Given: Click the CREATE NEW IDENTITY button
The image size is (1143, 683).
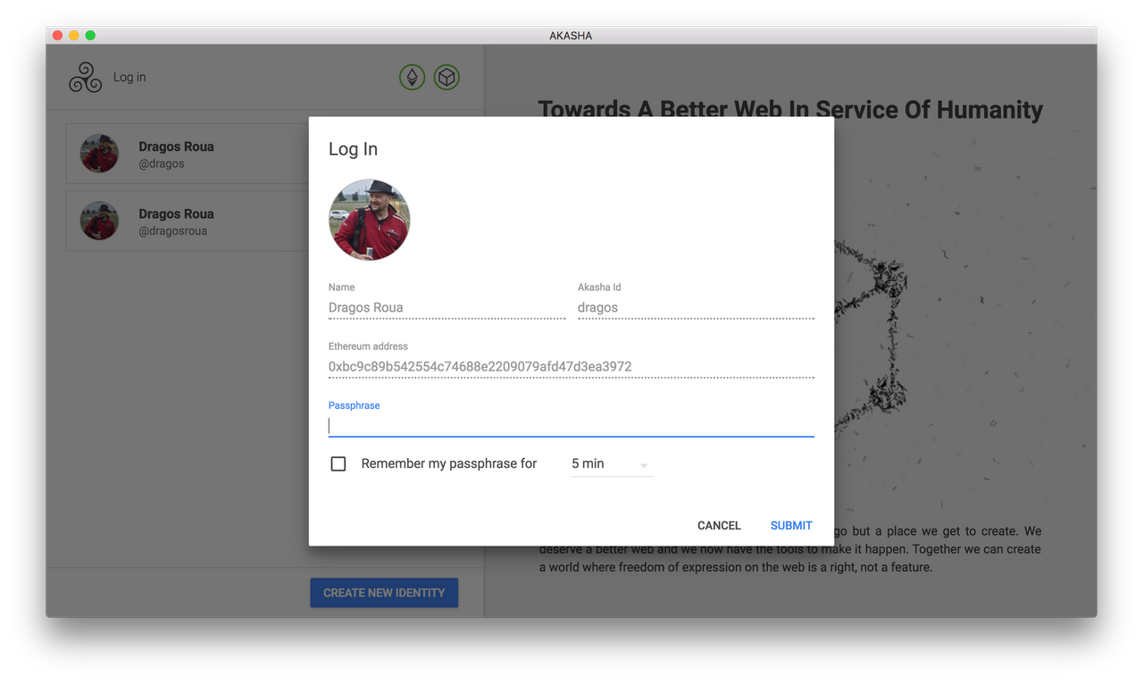Looking at the screenshot, I should click(384, 592).
